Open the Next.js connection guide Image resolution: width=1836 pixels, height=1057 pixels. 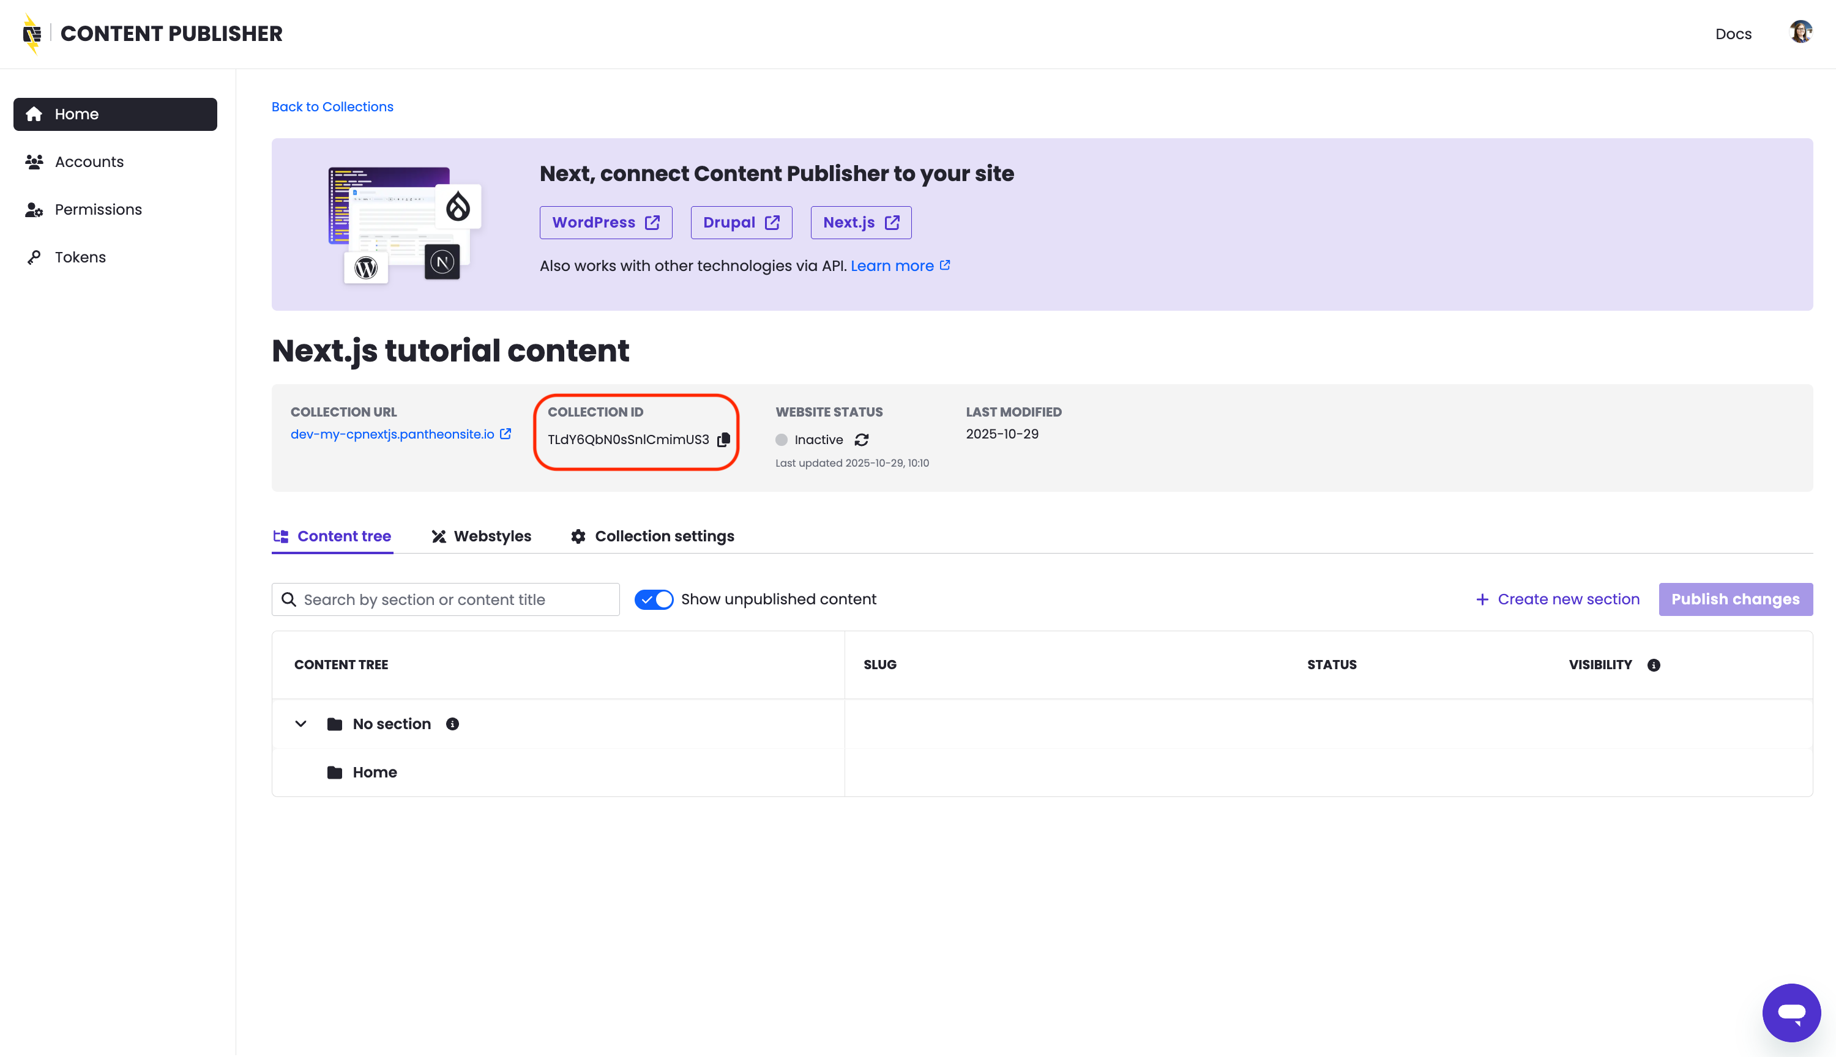tap(860, 222)
